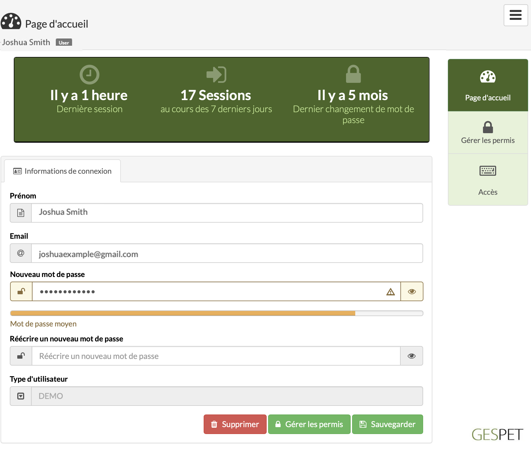531x451 pixels.
Task: Click the dashboard logo beside Page d'accueil
Action: [11, 21]
